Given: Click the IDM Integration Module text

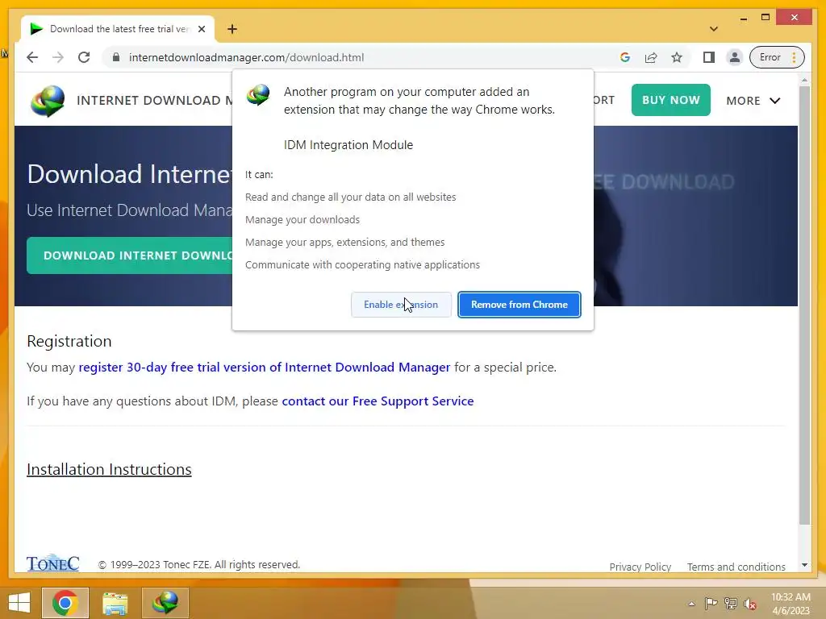Looking at the screenshot, I should click(x=348, y=145).
